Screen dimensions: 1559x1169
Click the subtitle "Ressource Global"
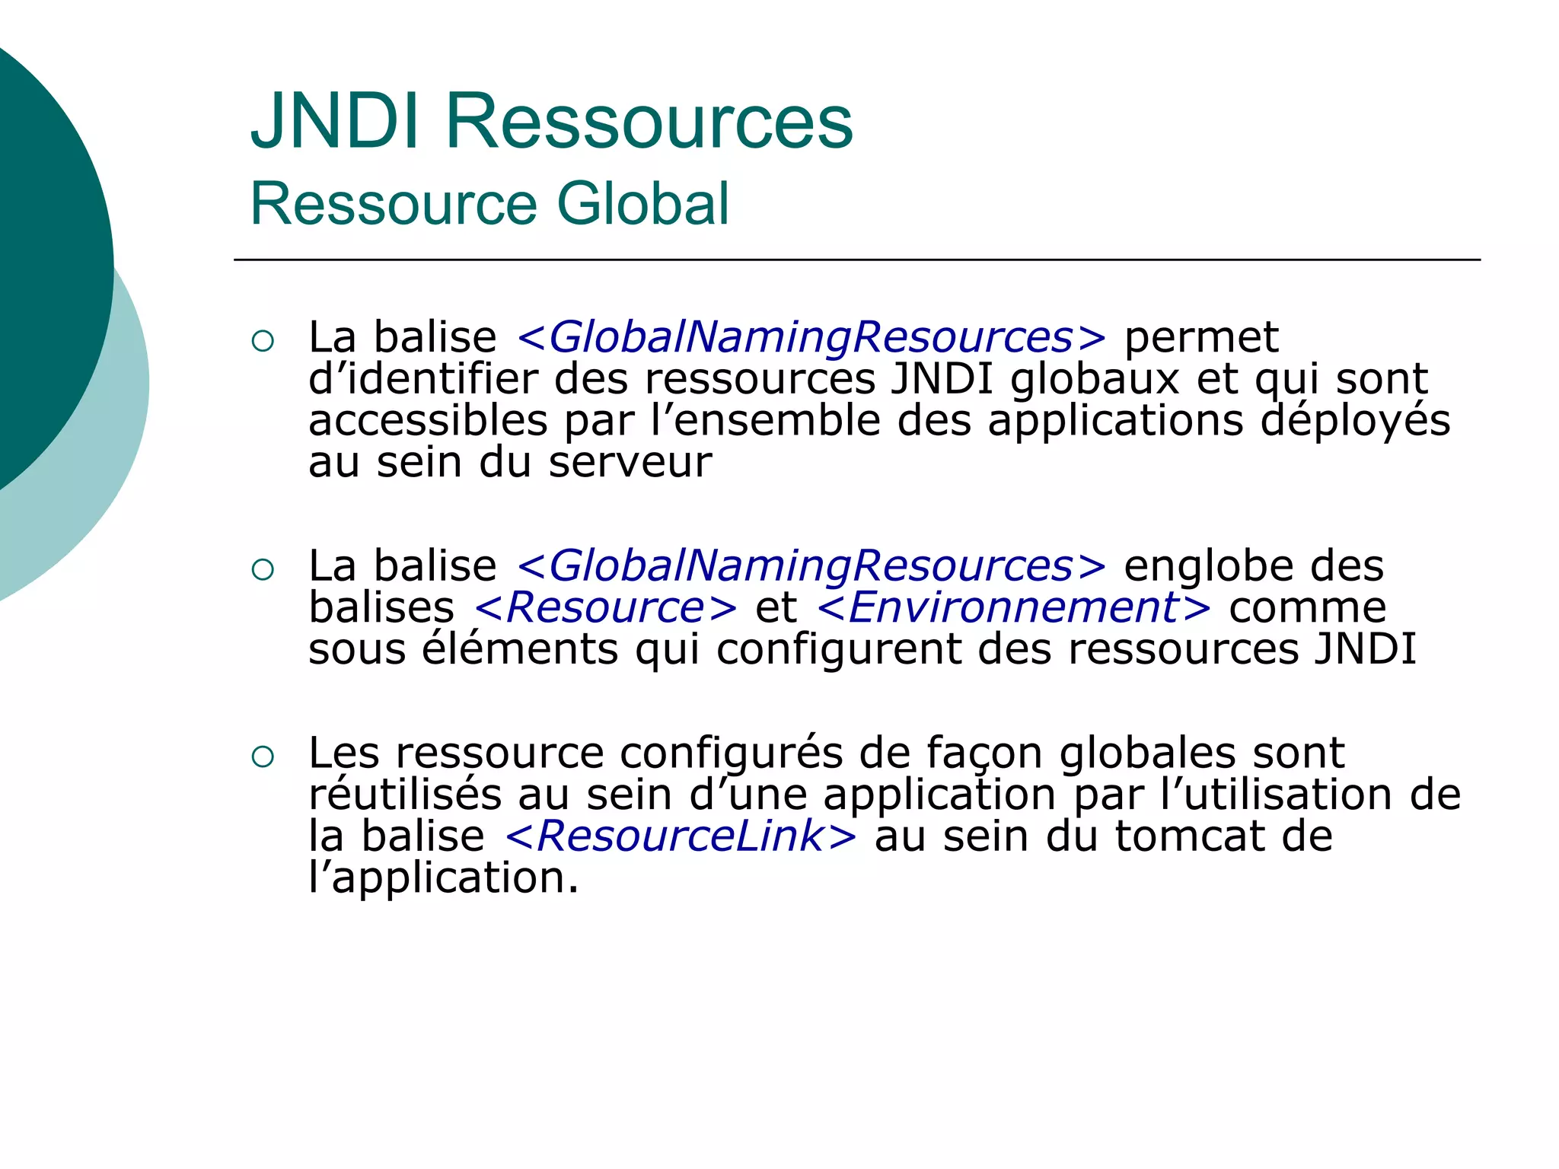[489, 204]
